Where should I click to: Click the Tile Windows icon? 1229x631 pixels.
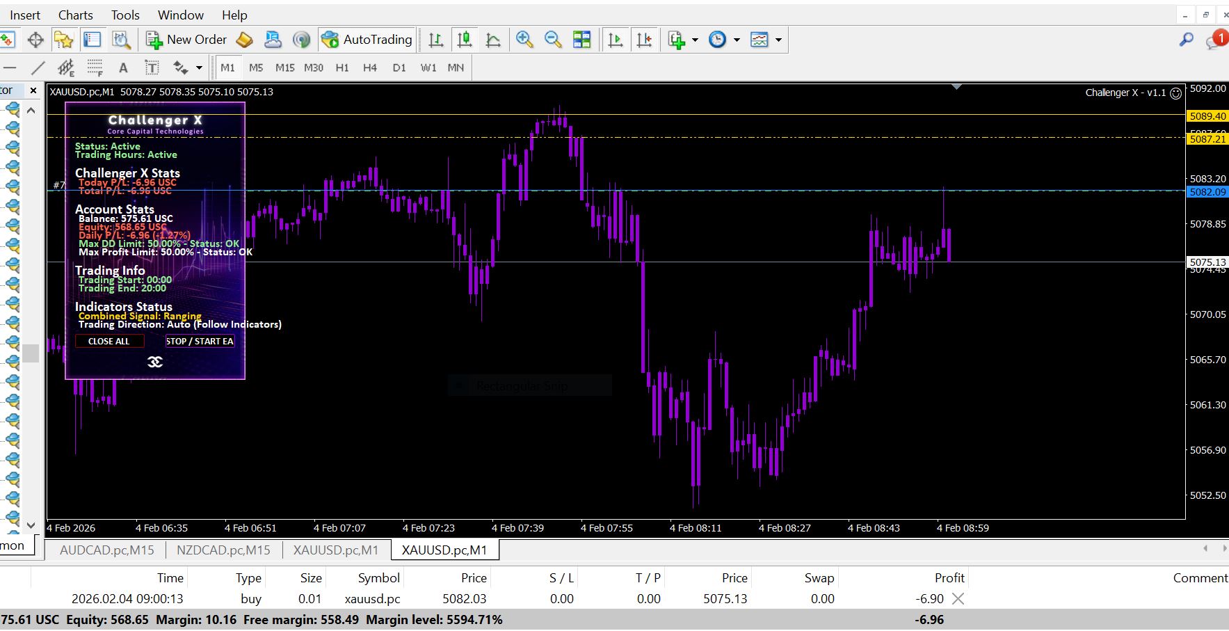(581, 40)
